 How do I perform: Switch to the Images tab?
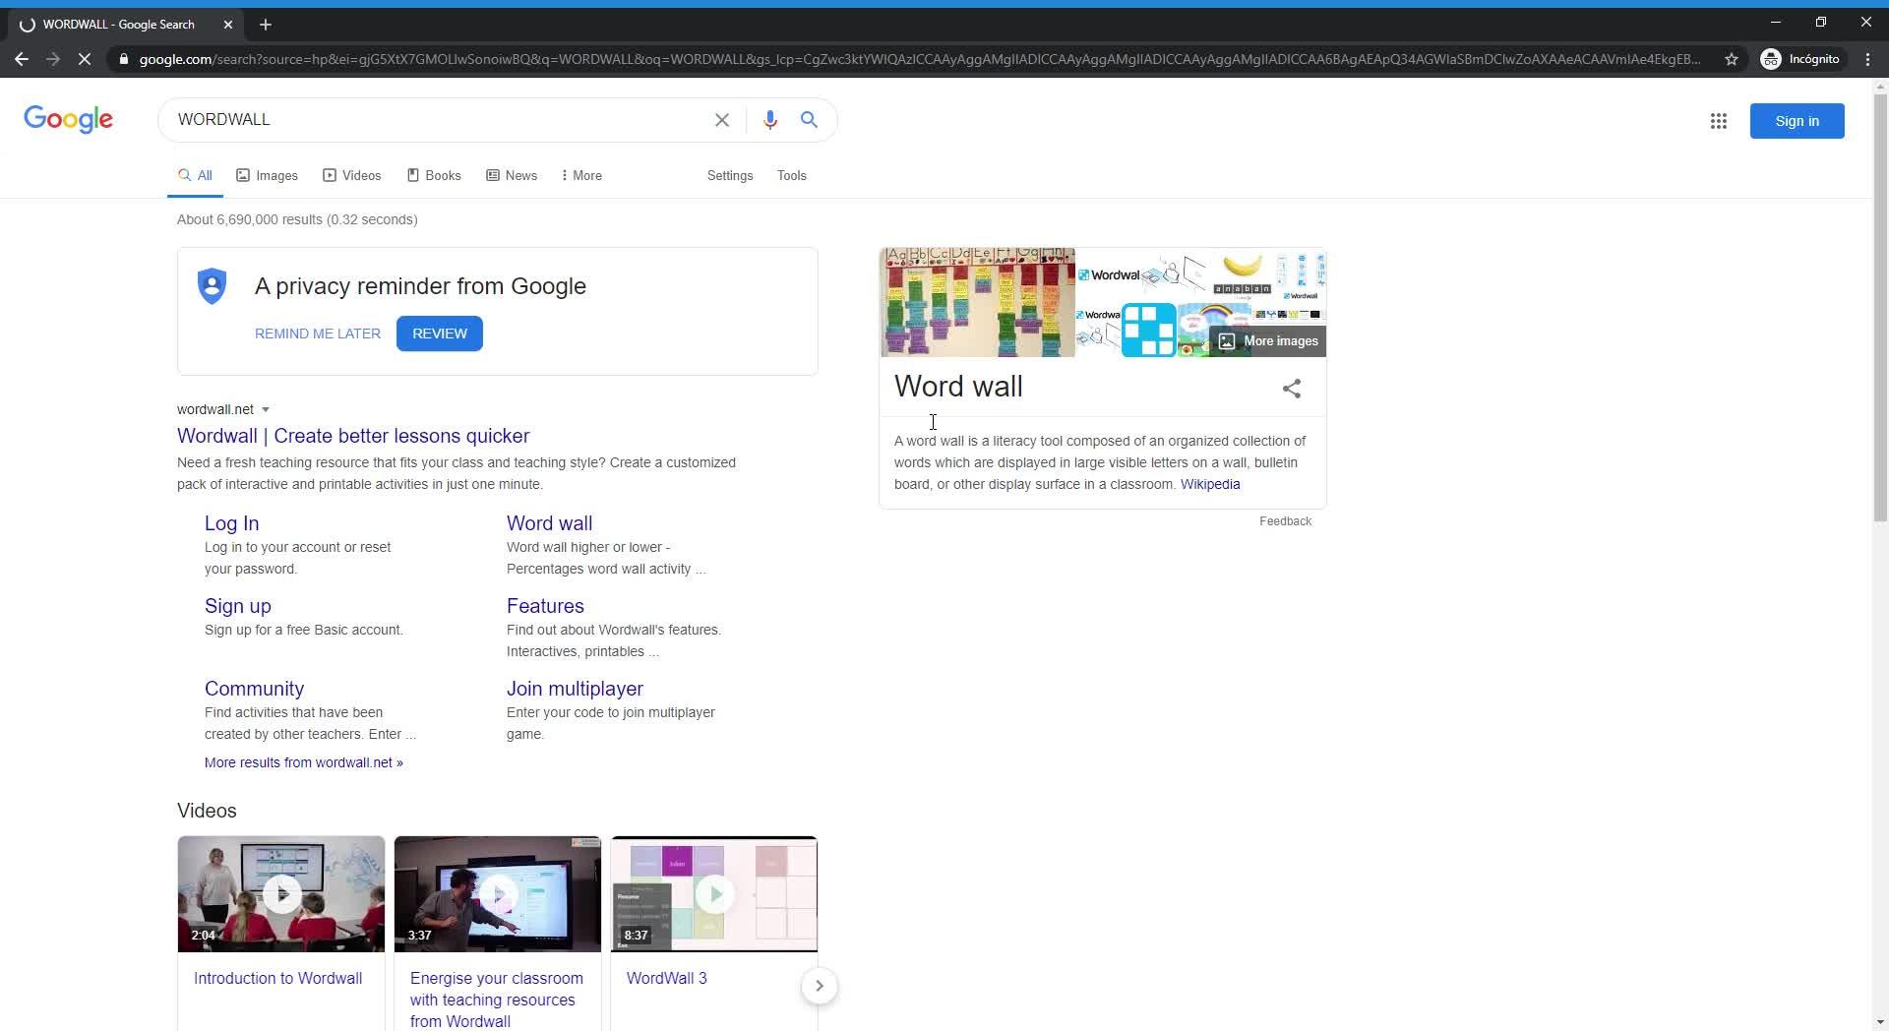coord(267,175)
